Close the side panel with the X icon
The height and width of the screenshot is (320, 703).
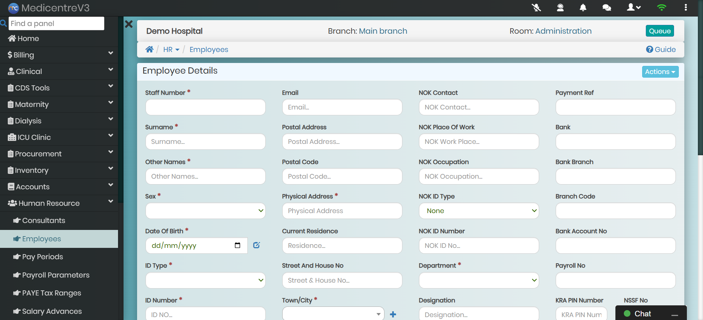(129, 24)
